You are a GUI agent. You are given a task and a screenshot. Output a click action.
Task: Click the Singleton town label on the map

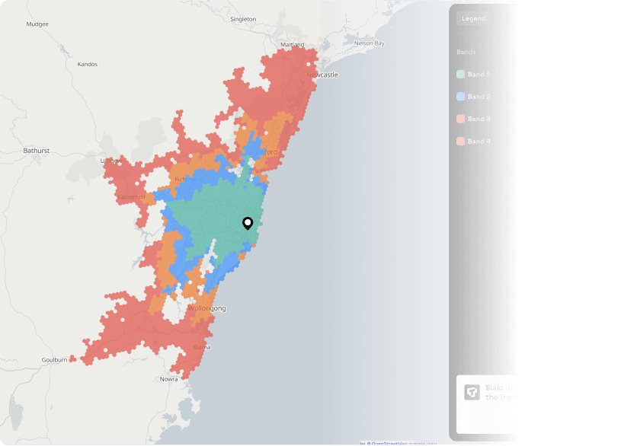point(243,18)
